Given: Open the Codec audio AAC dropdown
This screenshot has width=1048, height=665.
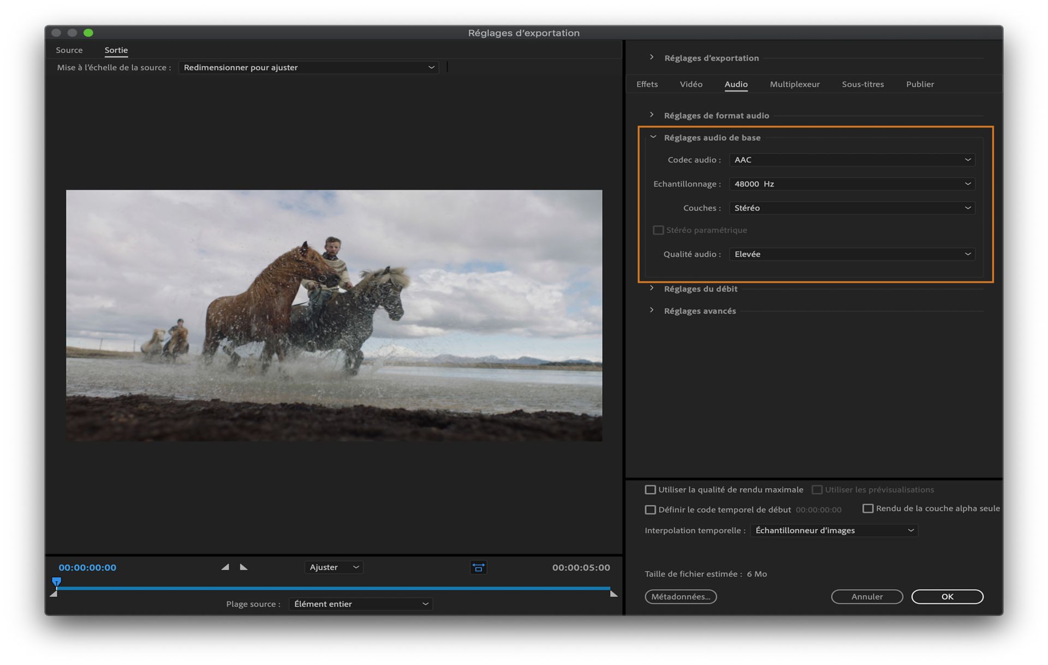Looking at the screenshot, I should click(x=851, y=160).
